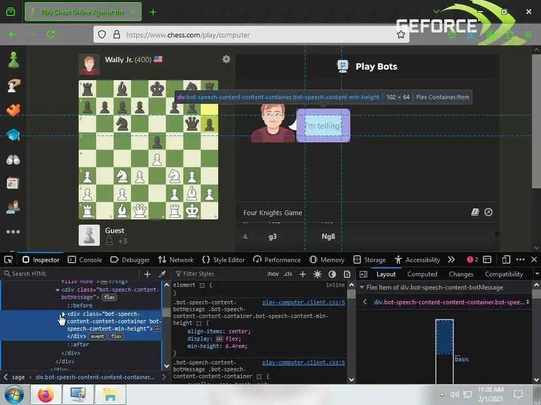This screenshot has width=541, height=405.
Task: Bookmark this page with the star icon
Action: coord(400,34)
